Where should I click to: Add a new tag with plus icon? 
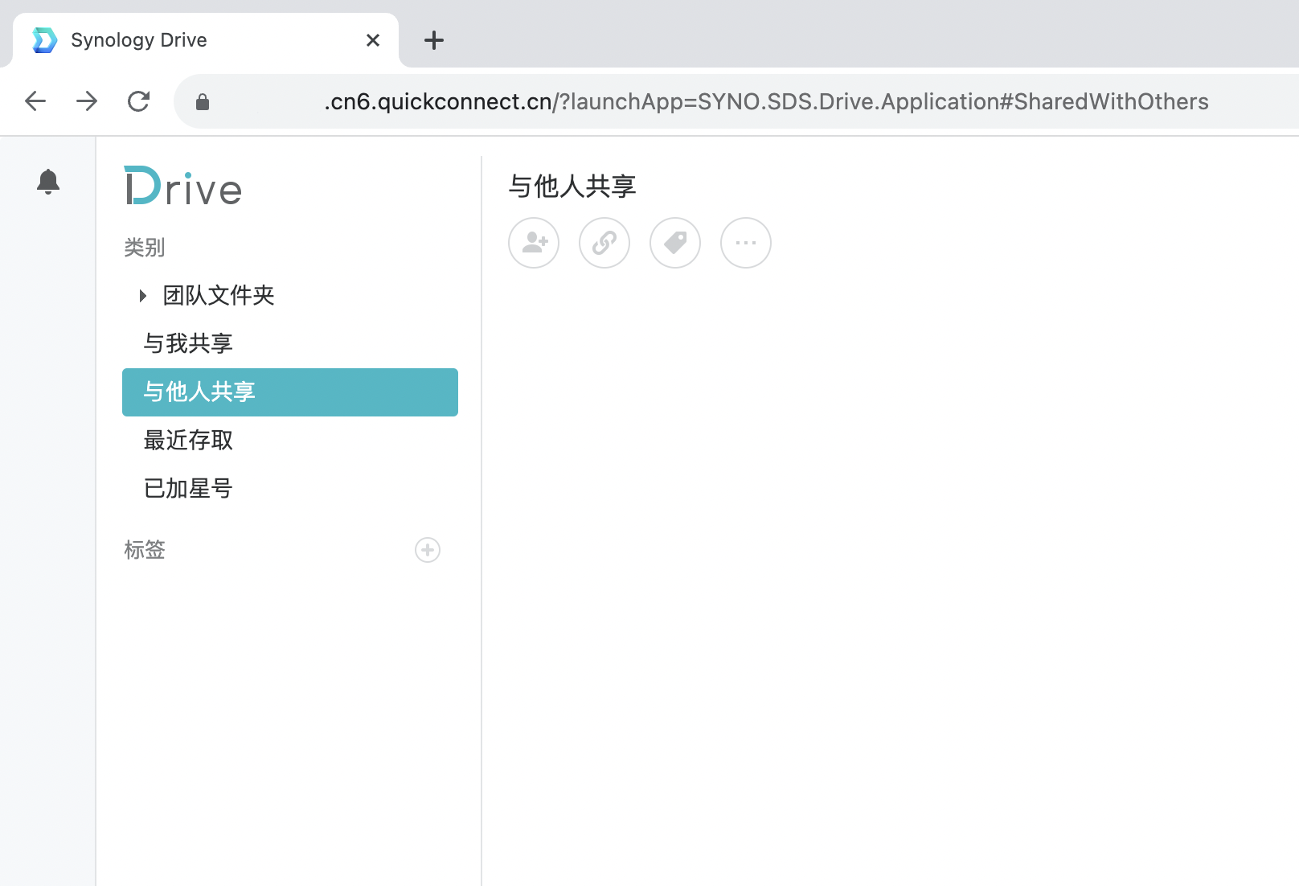(x=428, y=550)
